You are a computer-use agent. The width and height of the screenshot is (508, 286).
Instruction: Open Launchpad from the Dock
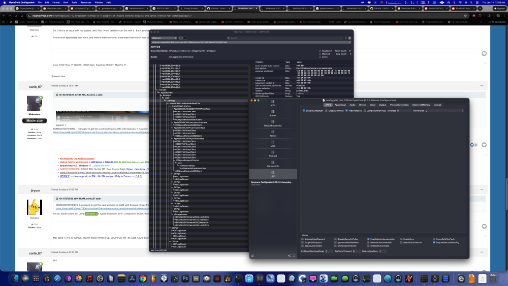click(36, 278)
